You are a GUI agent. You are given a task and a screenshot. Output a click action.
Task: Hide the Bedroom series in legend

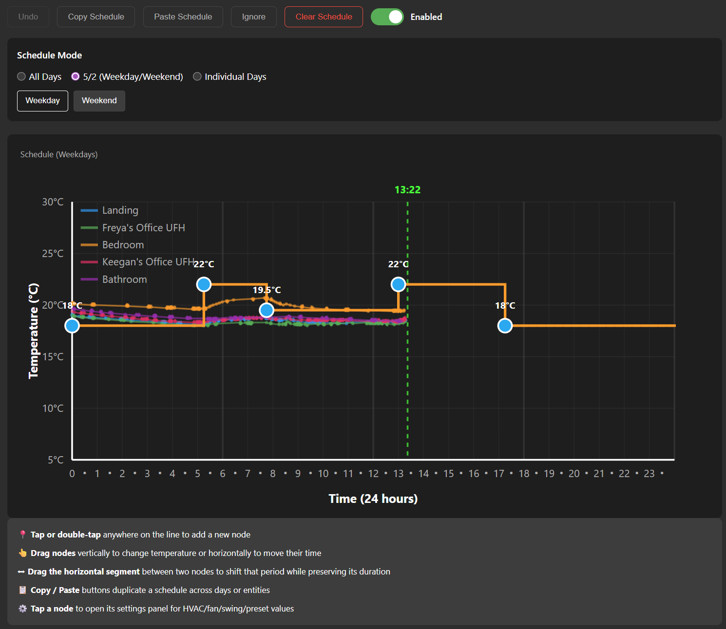(x=113, y=245)
